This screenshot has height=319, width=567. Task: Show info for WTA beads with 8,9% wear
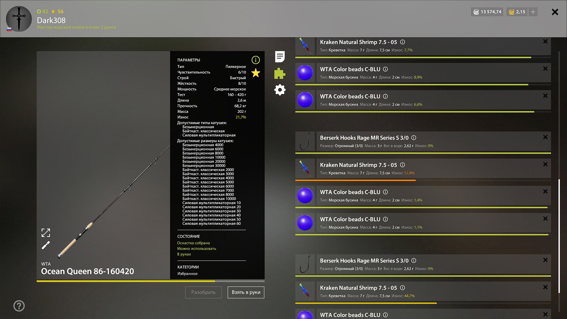pos(385,69)
